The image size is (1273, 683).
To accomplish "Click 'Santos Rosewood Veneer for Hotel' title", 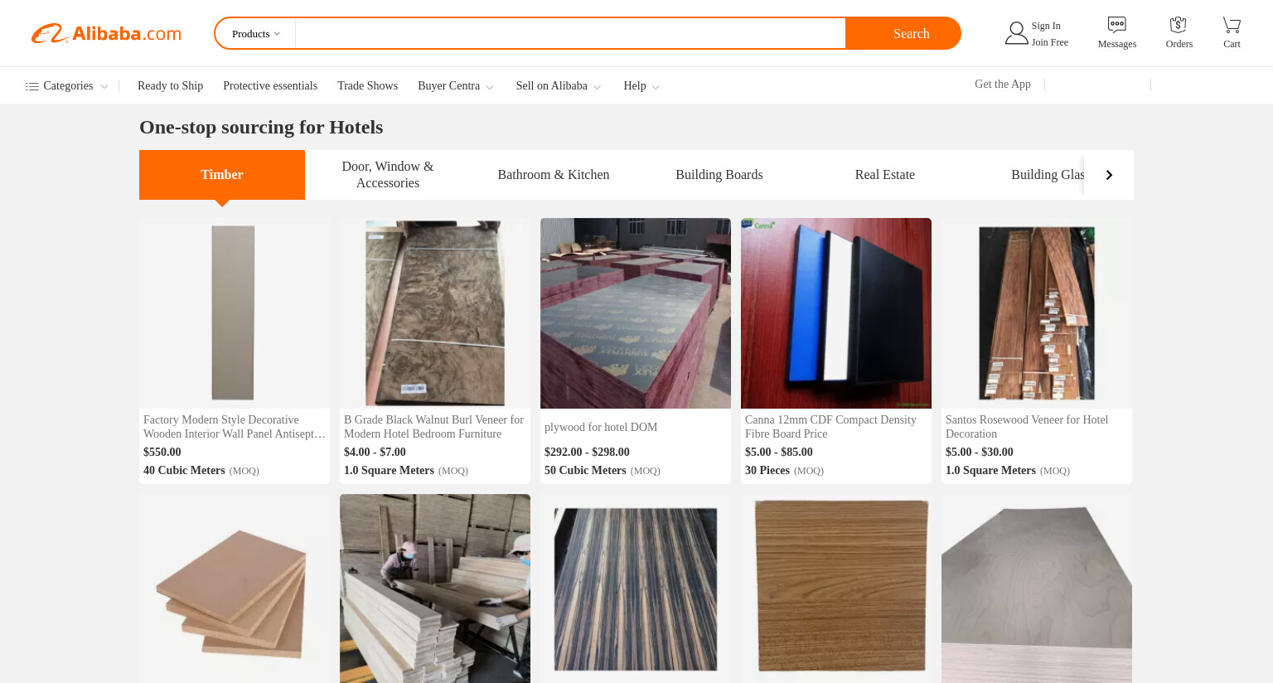I will [x=1027, y=427].
